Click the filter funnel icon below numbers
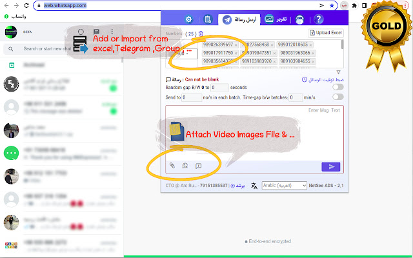The height and width of the screenshot is (258, 413). (338, 72)
